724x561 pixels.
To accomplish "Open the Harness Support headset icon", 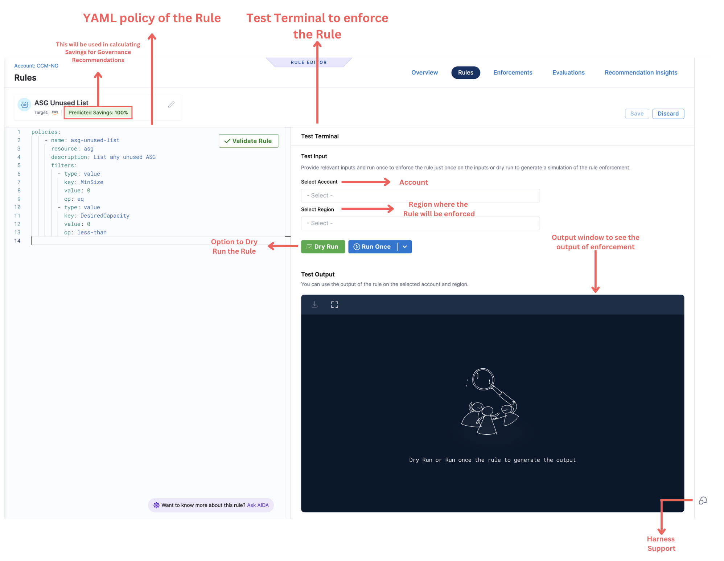I will point(703,501).
